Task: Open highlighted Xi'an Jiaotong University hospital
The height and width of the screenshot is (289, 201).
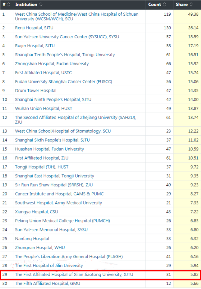Action: (x=74, y=275)
